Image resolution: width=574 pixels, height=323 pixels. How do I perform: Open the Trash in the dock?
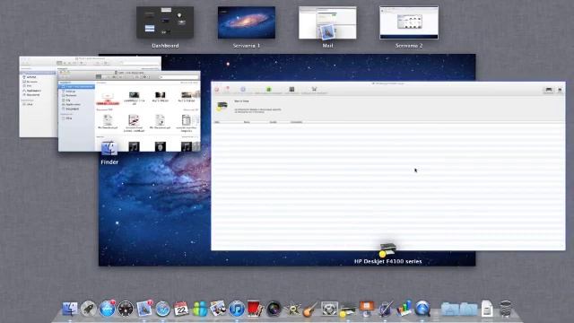coord(506,309)
